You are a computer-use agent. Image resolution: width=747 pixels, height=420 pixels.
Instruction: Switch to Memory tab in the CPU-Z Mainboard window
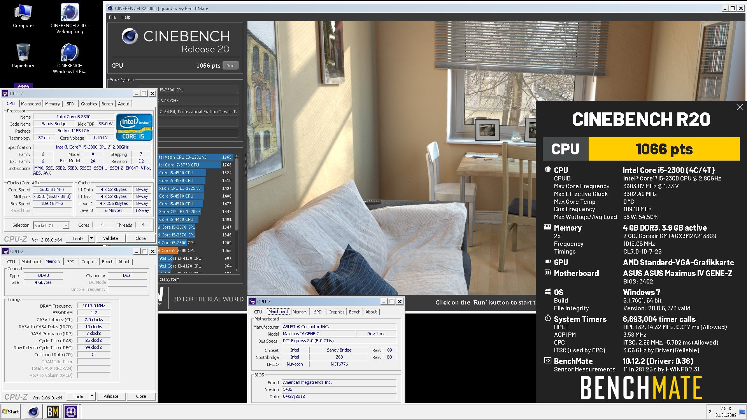click(x=300, y=312)
